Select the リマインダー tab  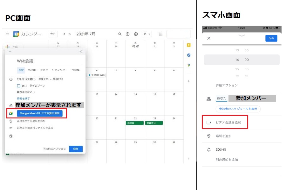59,70
